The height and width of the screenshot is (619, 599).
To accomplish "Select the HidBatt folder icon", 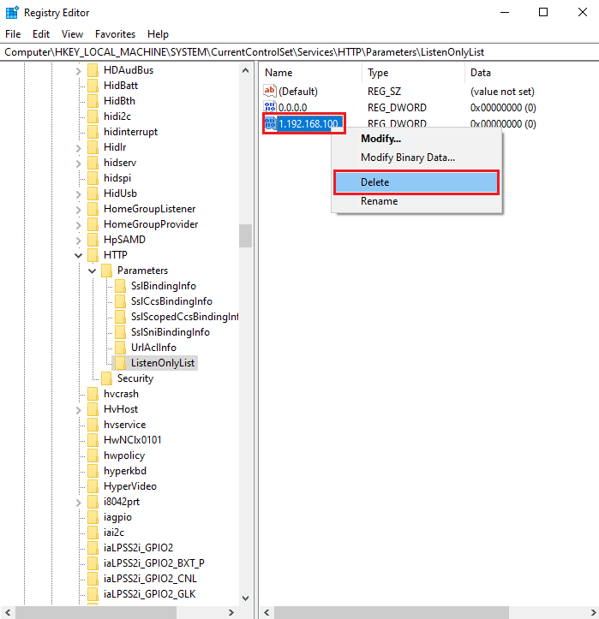I will pos(93,86).
